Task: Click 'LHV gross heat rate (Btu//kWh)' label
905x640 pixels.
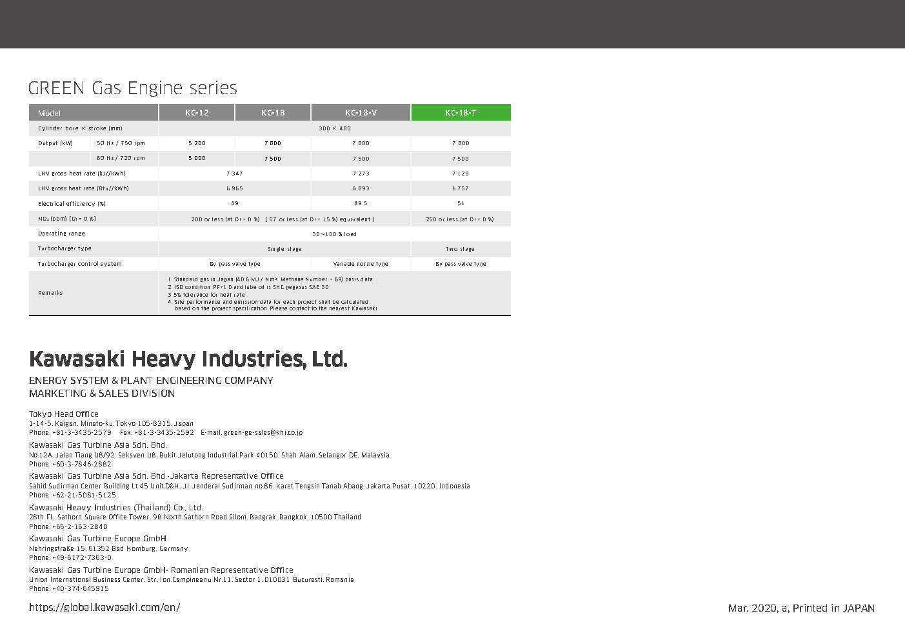Action: point(83,188)
